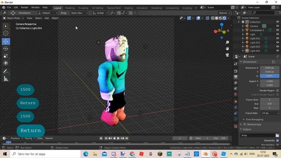The height and width of the screenshot is (158, 281).
Task: Switch to the Shading workspace tab
Action: tap(129, 8)
